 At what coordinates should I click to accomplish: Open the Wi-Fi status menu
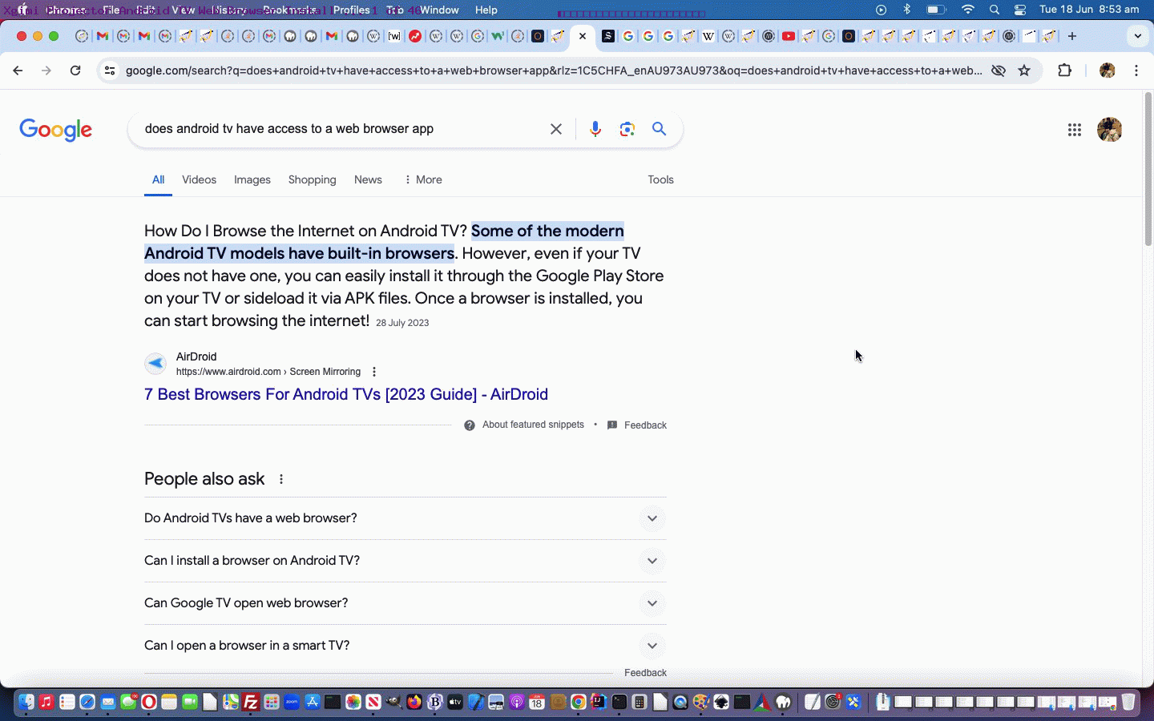[968, 10]
